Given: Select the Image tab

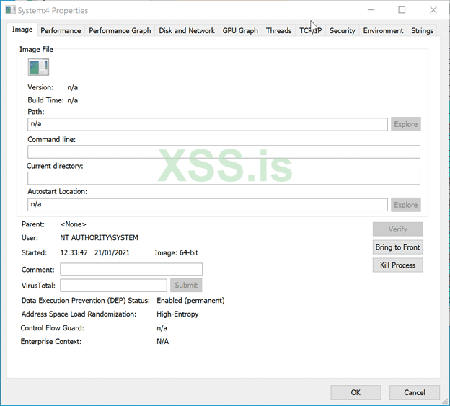Looking at the screenshot, I should point(22,30).
